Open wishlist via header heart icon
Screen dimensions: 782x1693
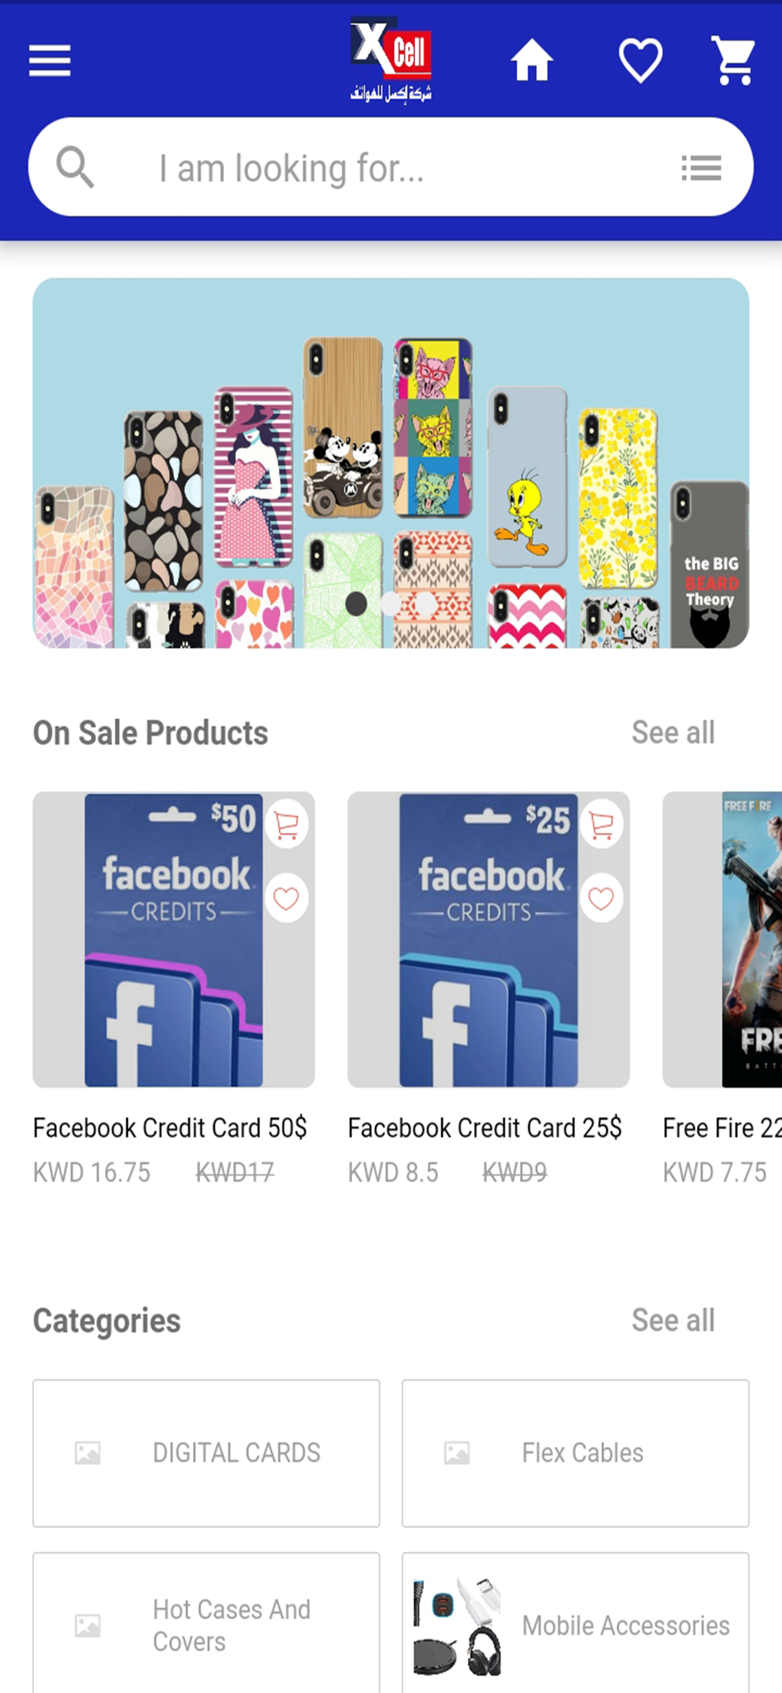coord(641,60)
